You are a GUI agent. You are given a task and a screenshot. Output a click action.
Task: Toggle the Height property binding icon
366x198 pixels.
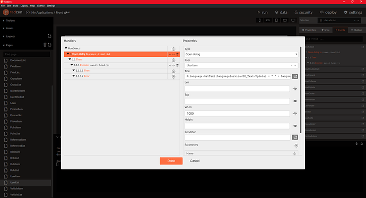coord(295,126)
